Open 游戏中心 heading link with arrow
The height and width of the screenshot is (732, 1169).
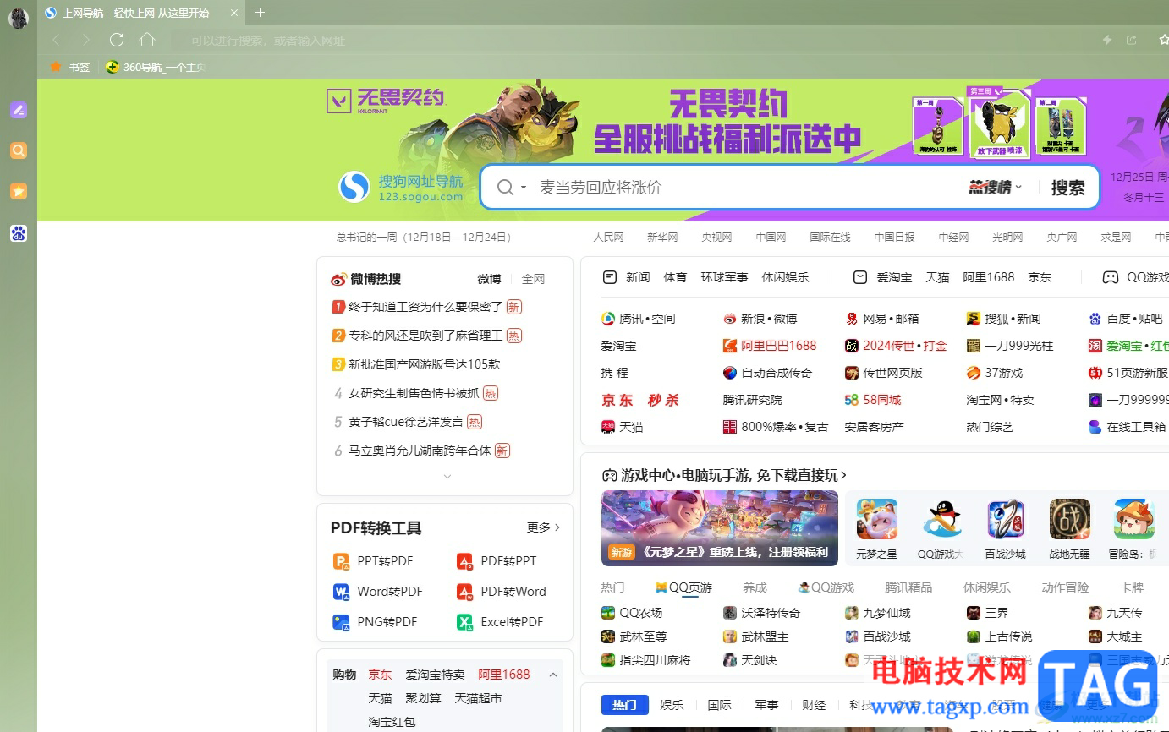[724, 475]
